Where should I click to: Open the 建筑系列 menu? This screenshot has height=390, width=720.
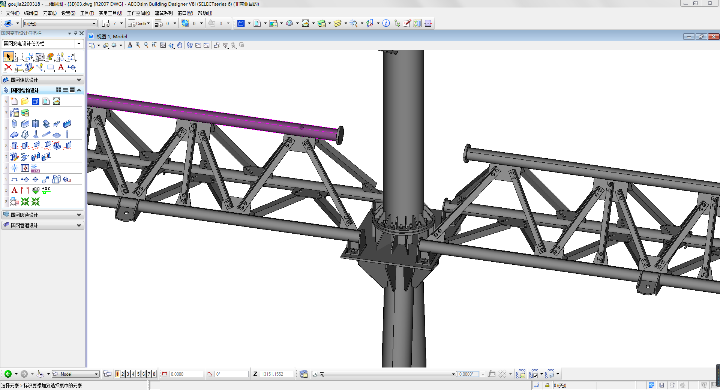coord(163,13)
